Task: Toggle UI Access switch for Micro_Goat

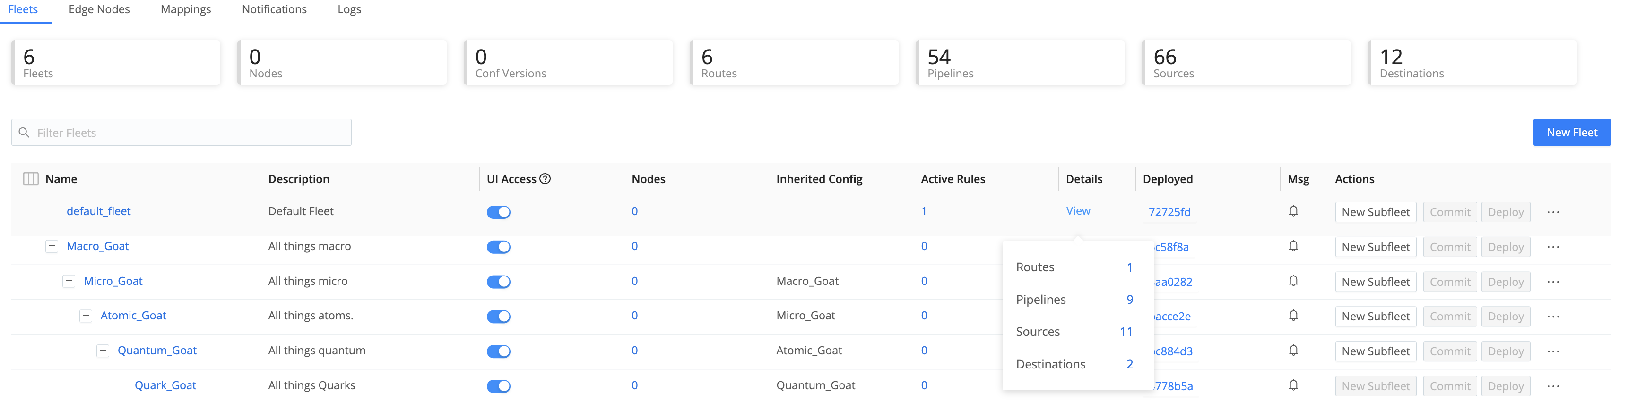Action: click(x=498, y=282)
